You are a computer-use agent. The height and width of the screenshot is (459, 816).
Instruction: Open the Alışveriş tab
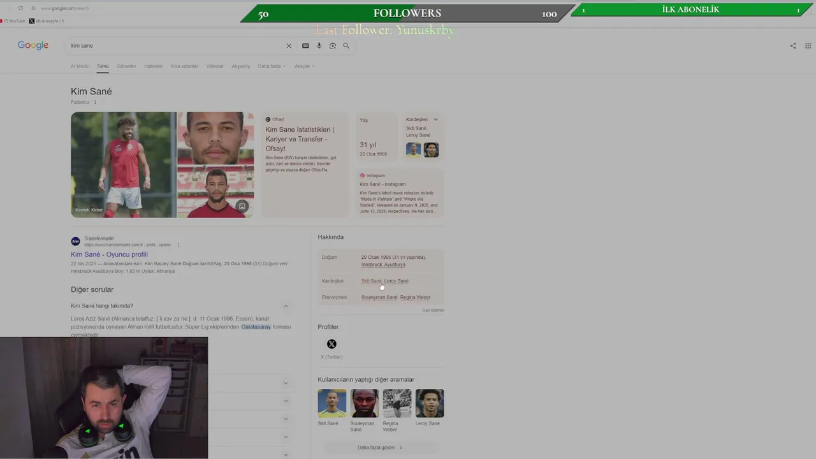[241, 66]
